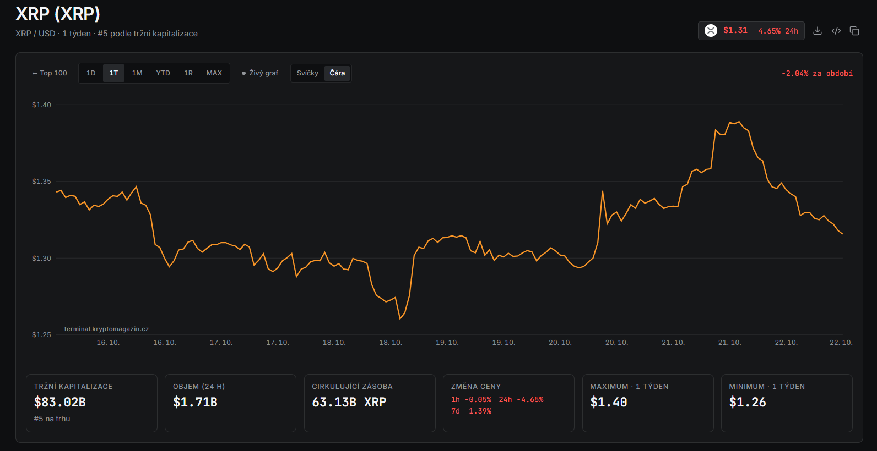Switch chart to 1M range

[137, 73]
